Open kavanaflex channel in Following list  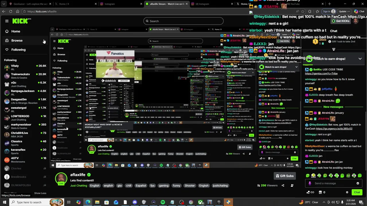point(25,151)
